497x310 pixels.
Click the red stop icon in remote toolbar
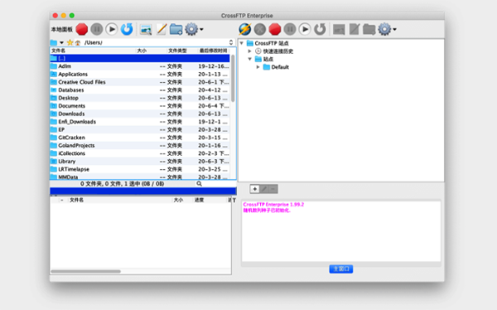(x=275, y=29)
